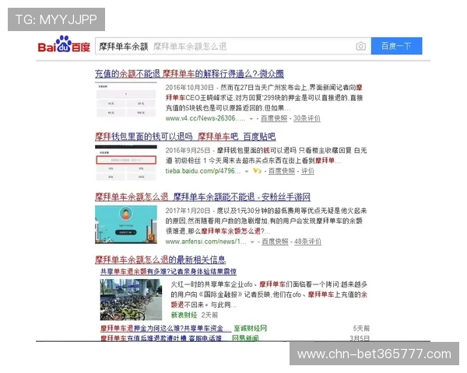Select the 2016年10月30日 result snippet text

click(264, 98)
